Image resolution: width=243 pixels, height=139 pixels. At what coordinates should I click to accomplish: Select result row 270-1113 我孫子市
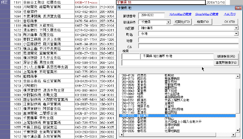(177, 106)
